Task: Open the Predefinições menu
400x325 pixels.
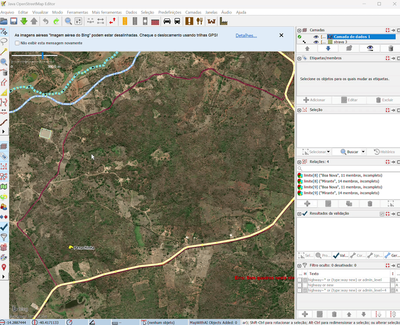Action: 169,12
